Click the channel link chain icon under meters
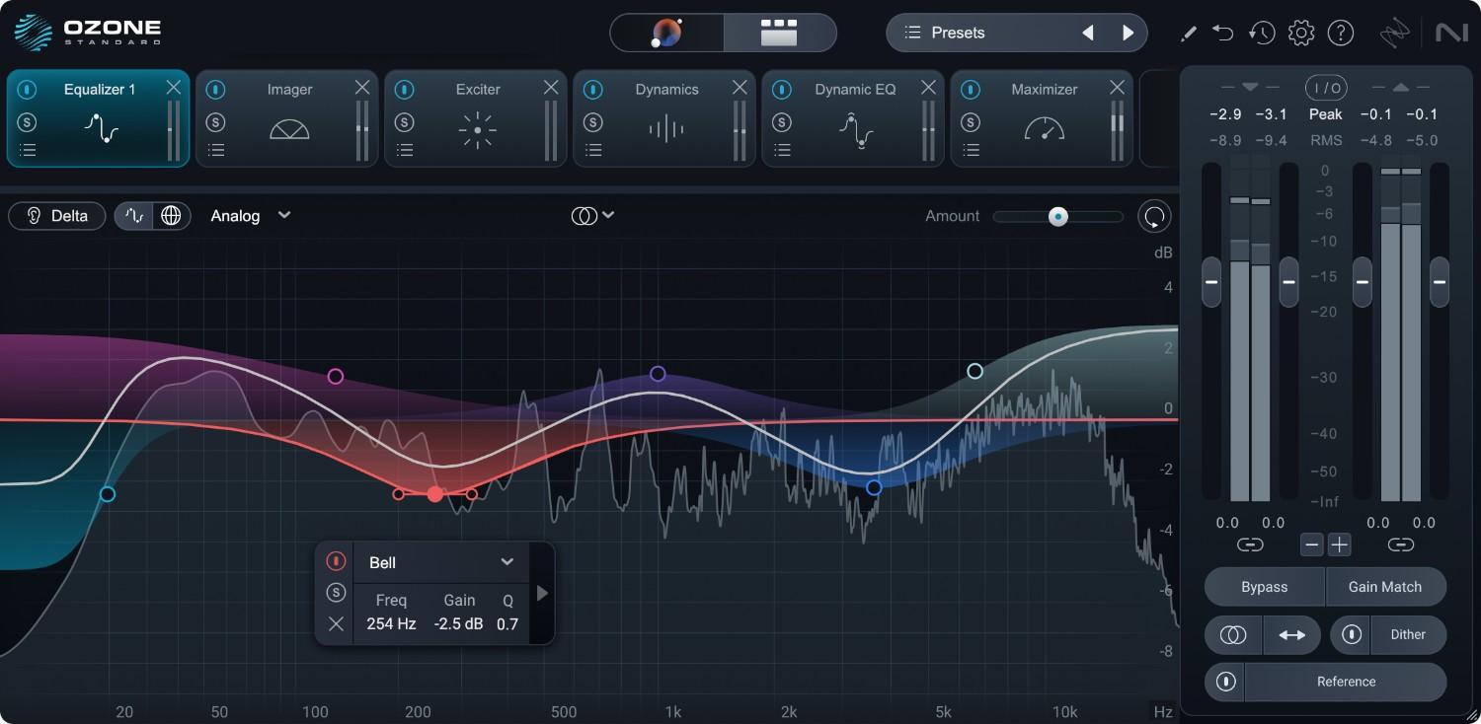 [x=1250, y=543]
